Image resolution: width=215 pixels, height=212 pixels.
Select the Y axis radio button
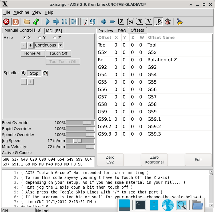click(40, 38)
